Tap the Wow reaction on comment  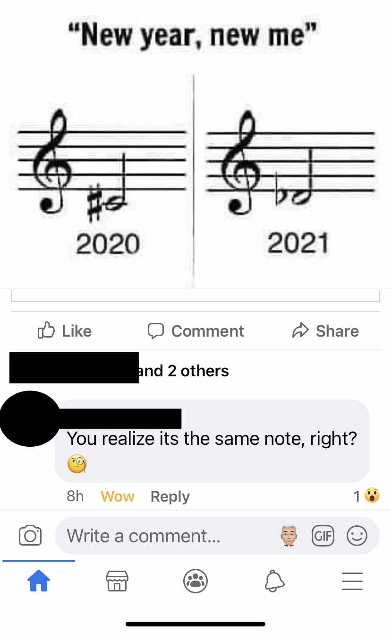point(118,496)
